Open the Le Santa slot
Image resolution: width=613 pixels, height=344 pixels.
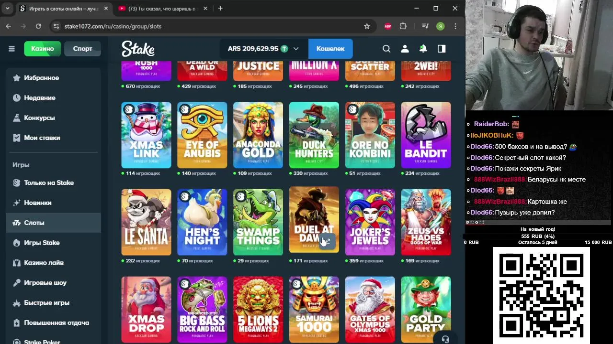(x=146, y=222)
